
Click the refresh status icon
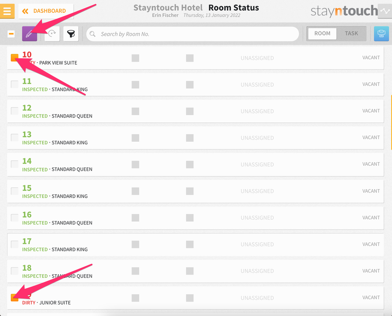(52, 34)
